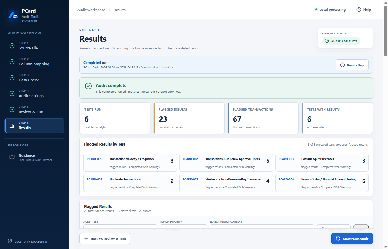Click the Audit complete banner checkmark icon
Image resolution: width=388 pixels, height=249 pixels.
click(x=88, y=86)
